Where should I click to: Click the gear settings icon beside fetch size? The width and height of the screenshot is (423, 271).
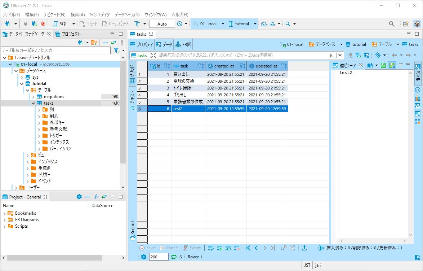(x=144, y=257)
